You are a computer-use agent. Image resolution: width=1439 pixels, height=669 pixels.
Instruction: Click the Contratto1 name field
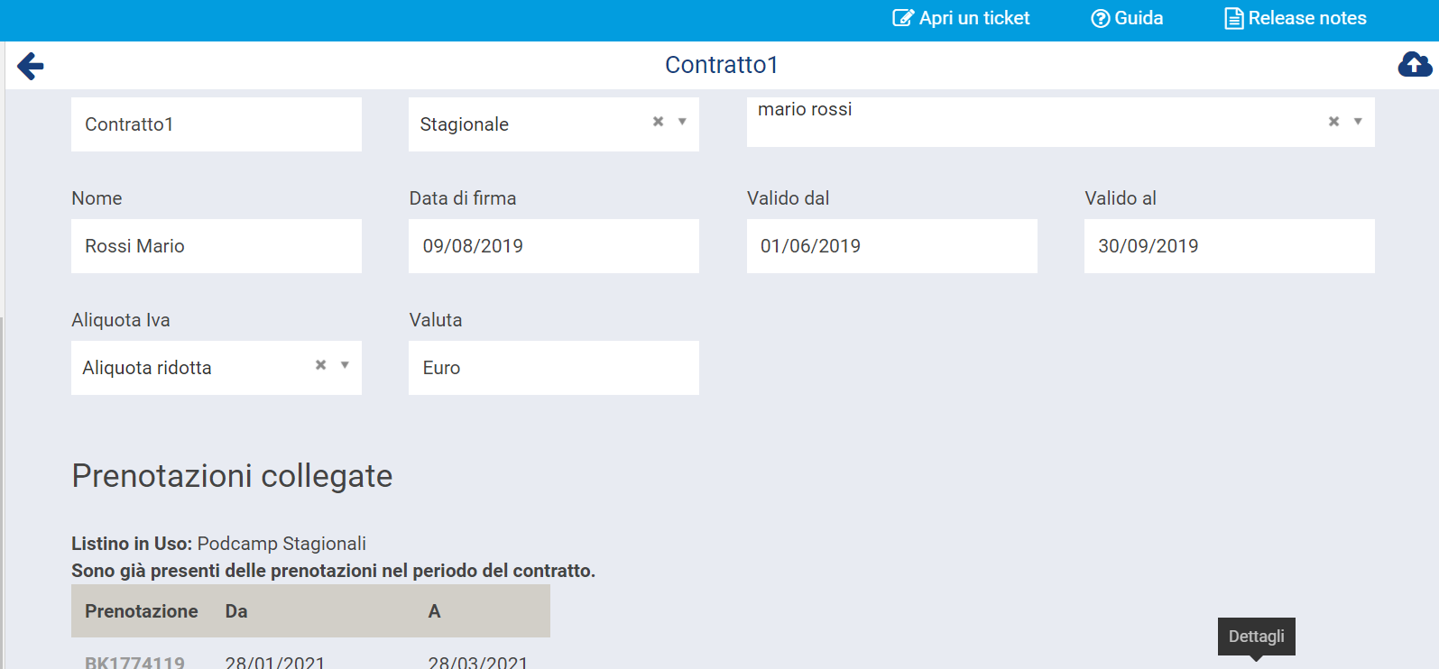coord(217,124)
